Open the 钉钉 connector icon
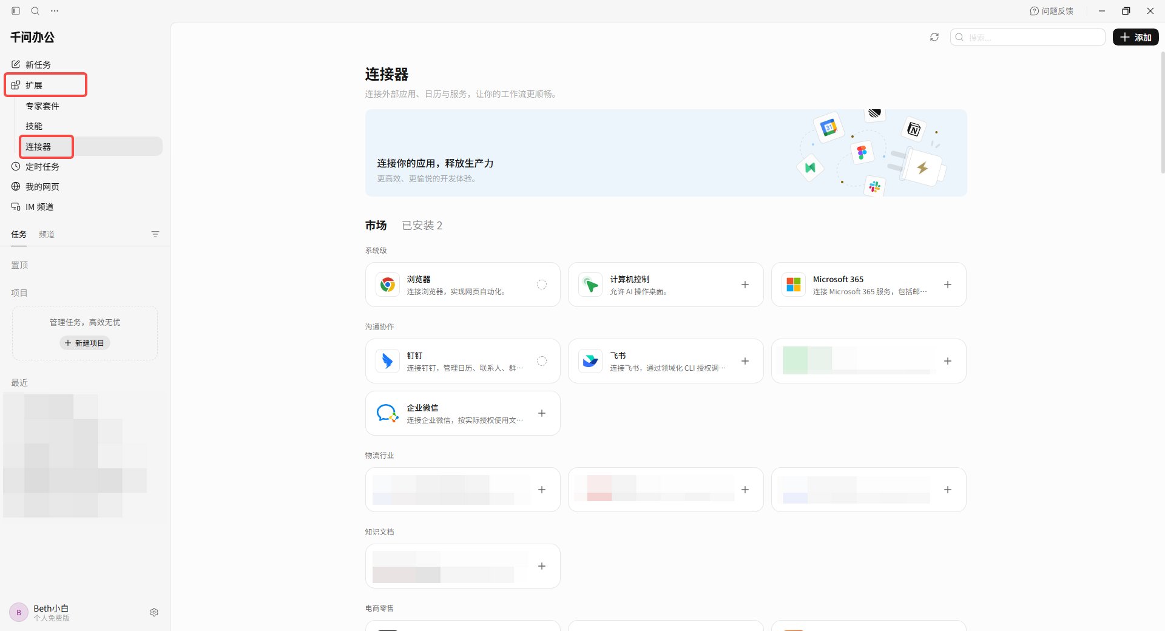 pyautogui.click(x=387, y=361)
